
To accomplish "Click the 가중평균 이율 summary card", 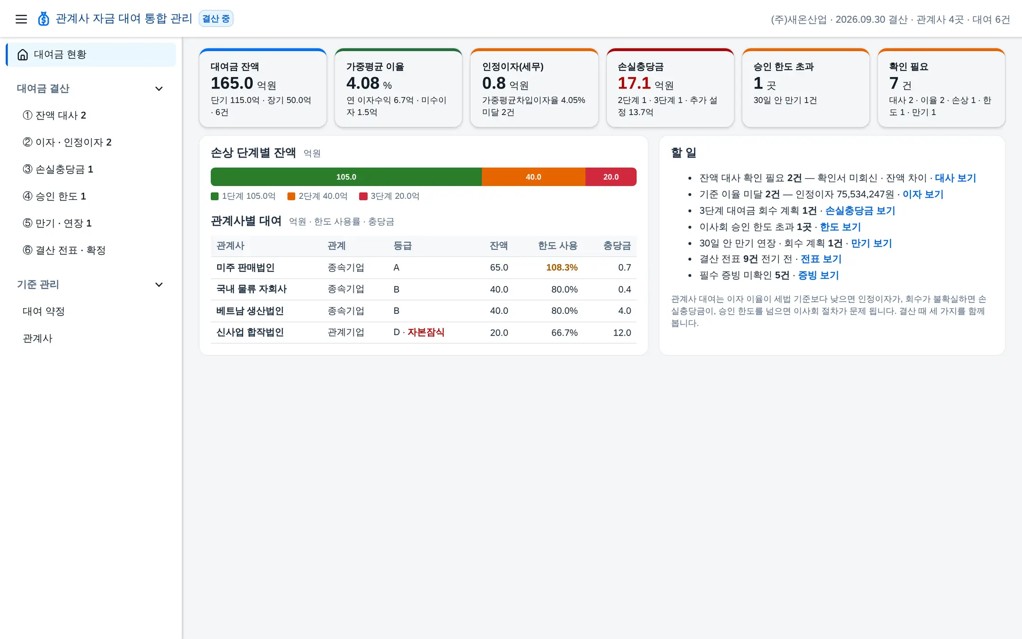I will [398, 88].
